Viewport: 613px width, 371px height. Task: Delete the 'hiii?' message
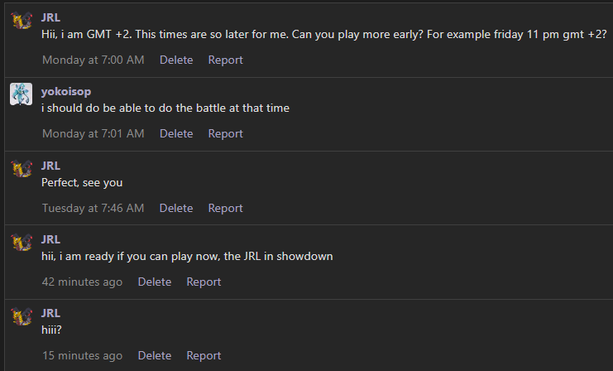pyautogui.click(x=155, y=355)
